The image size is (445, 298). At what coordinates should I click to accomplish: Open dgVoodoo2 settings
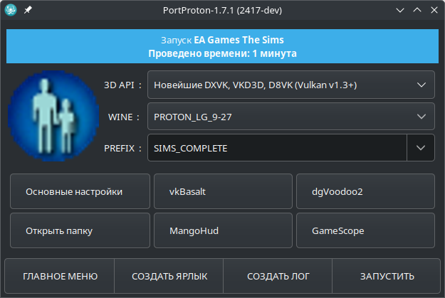pos(365,191)
